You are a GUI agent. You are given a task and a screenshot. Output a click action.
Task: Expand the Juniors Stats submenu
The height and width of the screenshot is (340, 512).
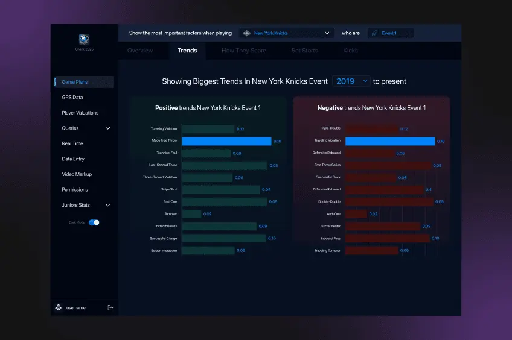click(x=108, y=206)
